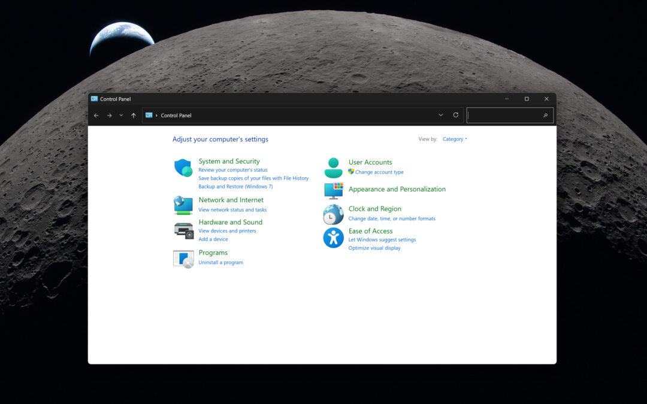This screenshot has width=647, height=404.
Task: Expand the address bar history dropdown
Action: [x=441, y=115]
